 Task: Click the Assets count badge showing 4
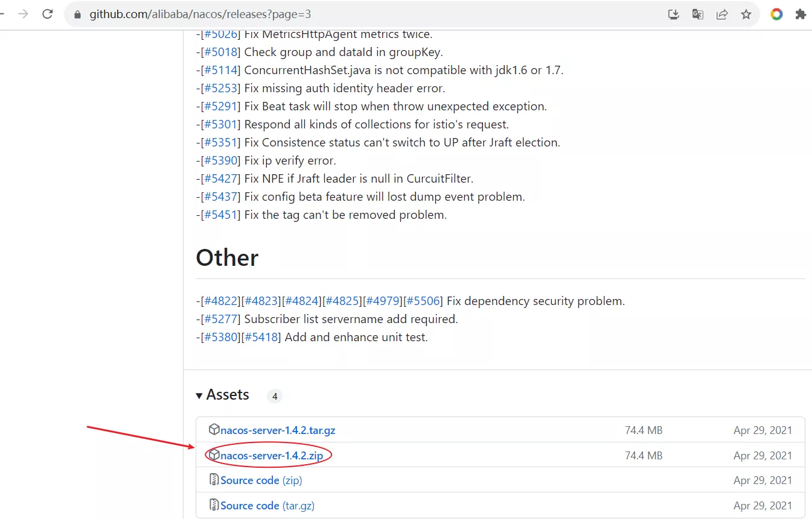[275, 396]
